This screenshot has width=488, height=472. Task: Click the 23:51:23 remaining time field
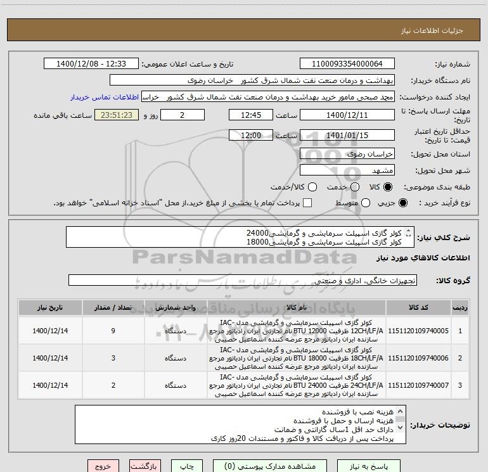117,115
